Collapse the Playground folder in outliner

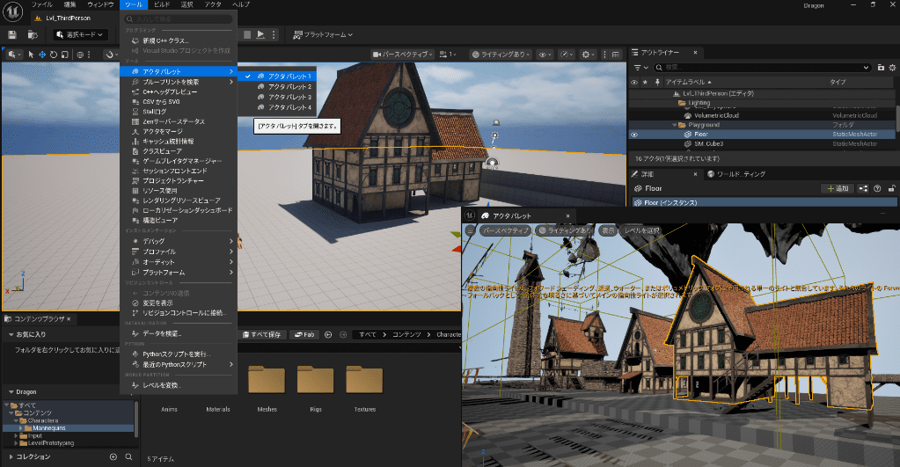pyautogui.click(x=675, y=125)
